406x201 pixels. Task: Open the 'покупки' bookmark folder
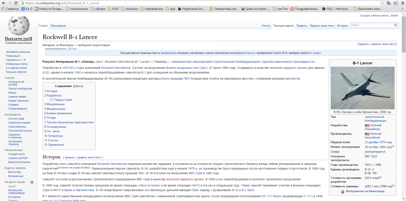click(129, 9)
